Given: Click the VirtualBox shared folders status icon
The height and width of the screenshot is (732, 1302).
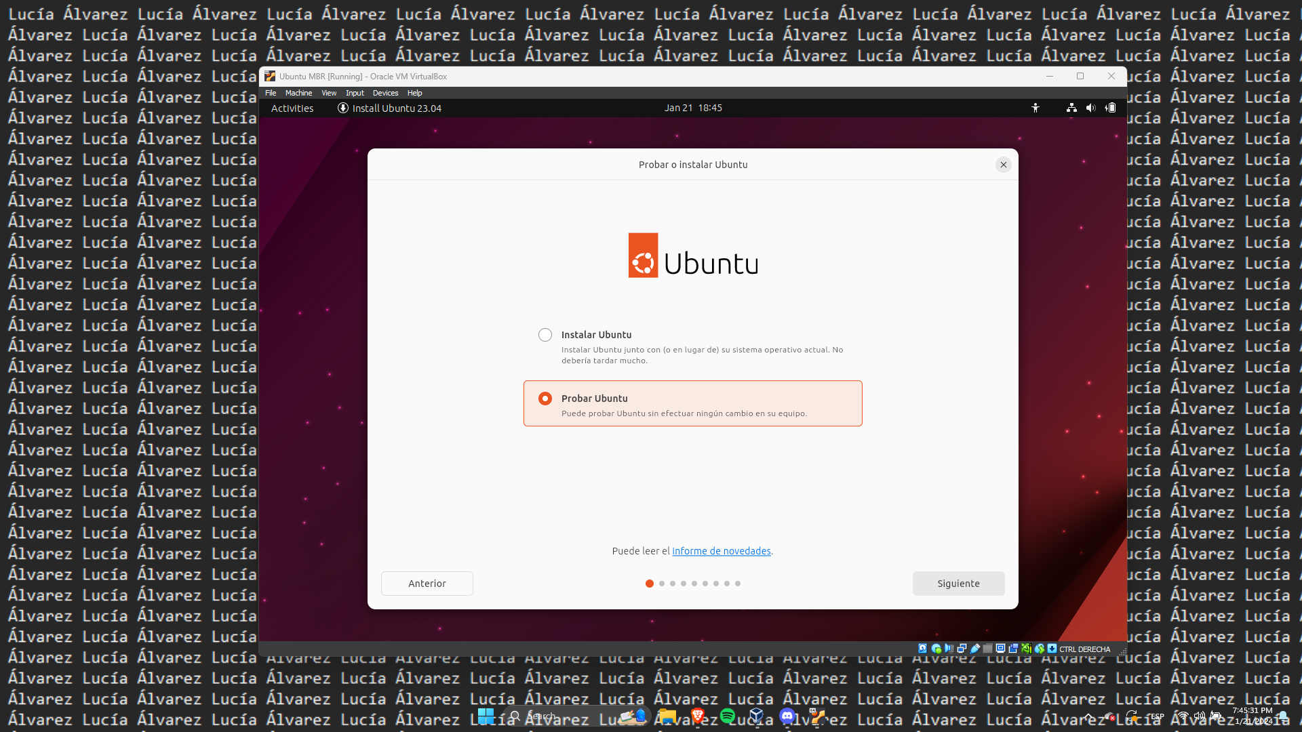Looking at the screenshot, I should (988, 649).
